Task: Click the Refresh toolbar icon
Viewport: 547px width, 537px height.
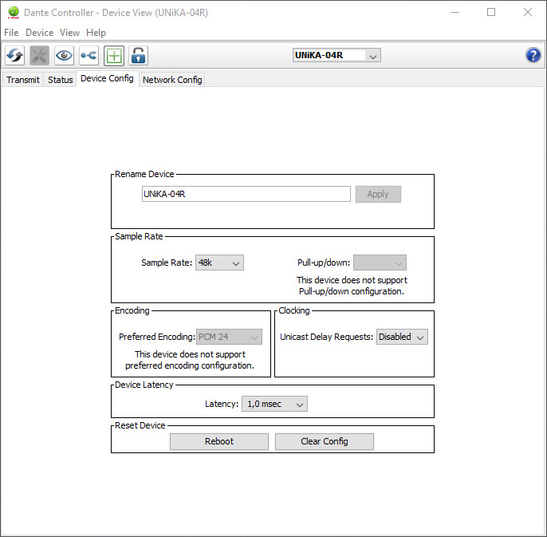Action: click(14, 55)
